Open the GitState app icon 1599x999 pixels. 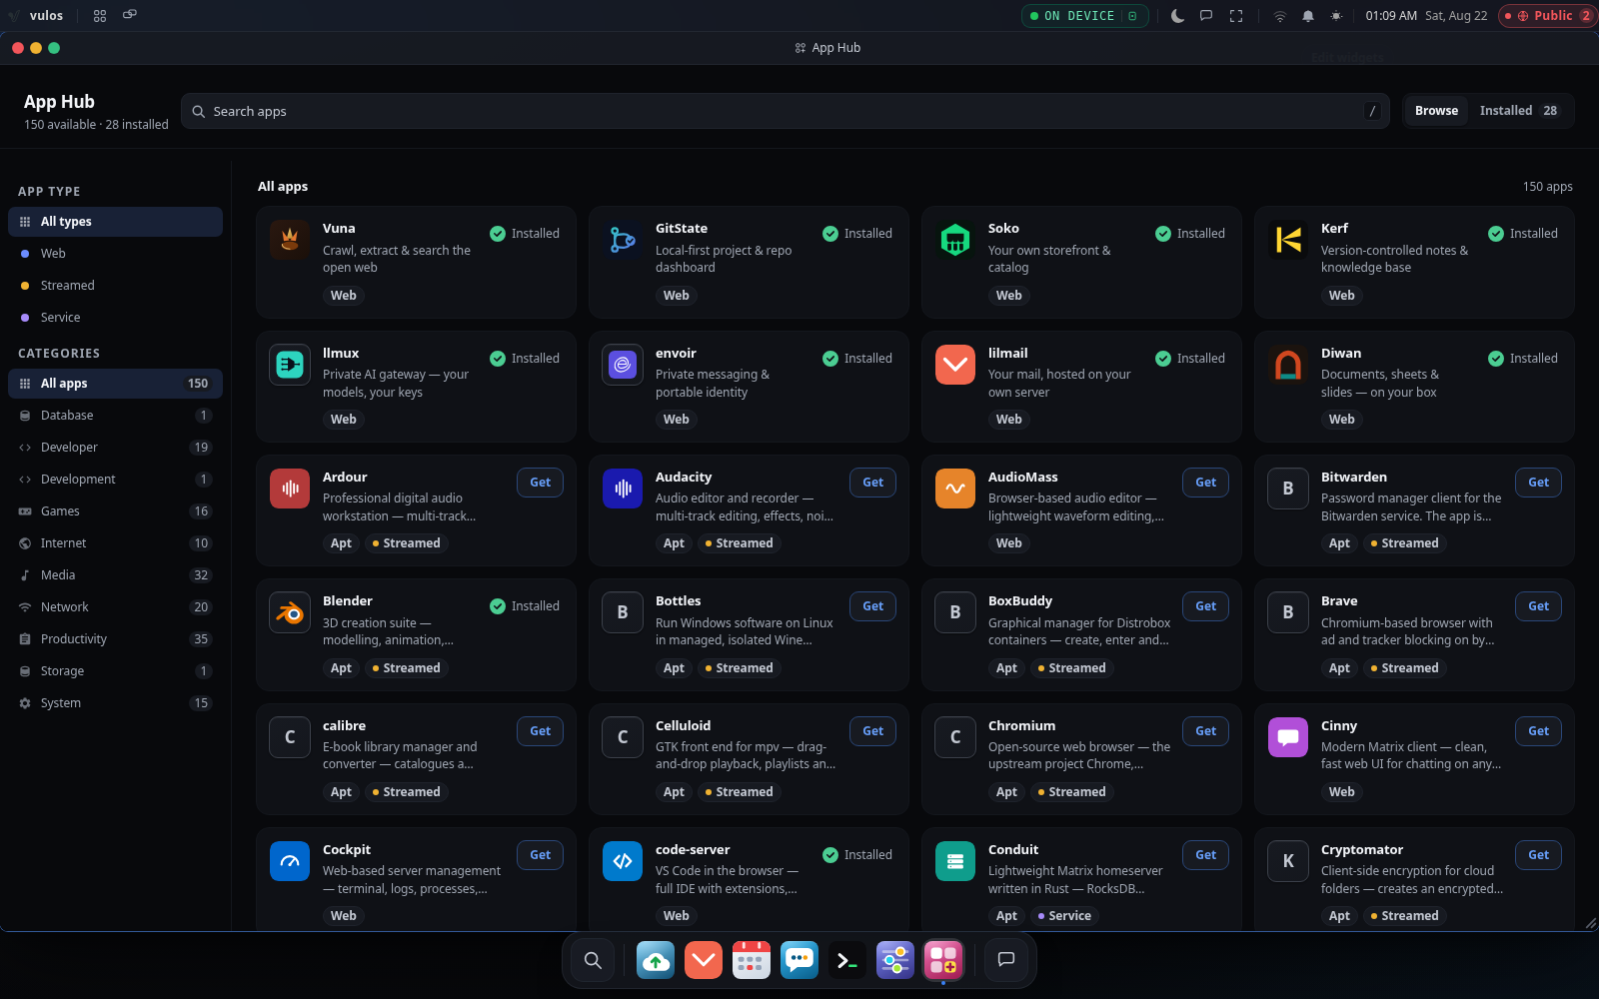(x=623, y=240)
